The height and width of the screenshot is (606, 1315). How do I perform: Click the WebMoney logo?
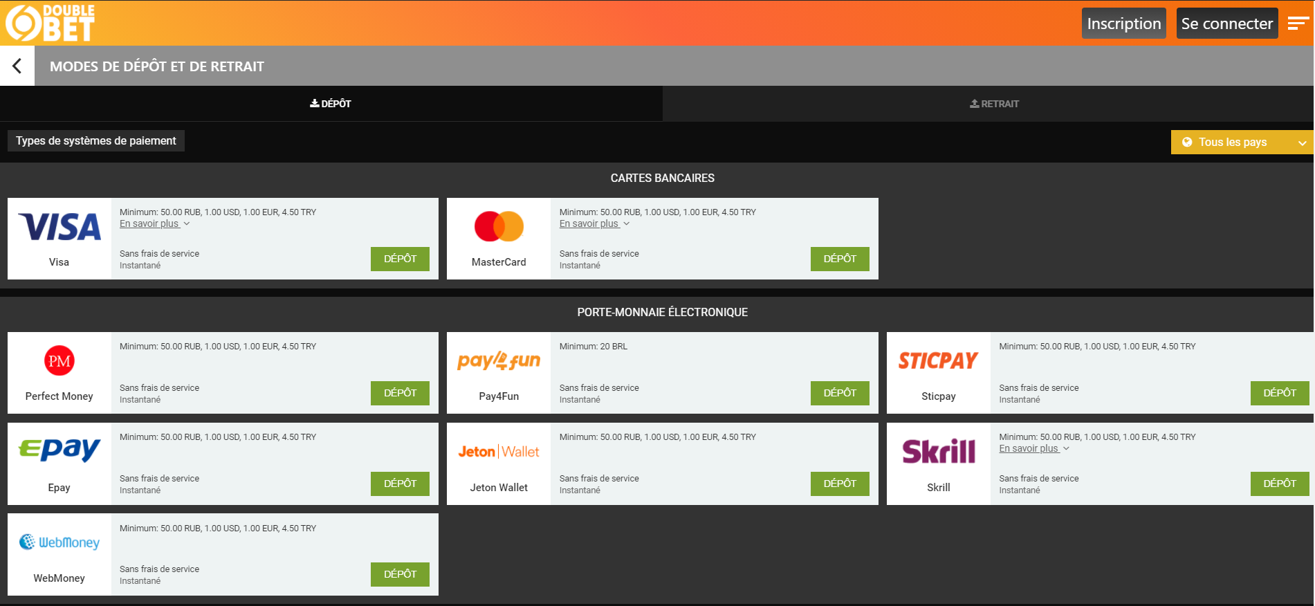59,542
